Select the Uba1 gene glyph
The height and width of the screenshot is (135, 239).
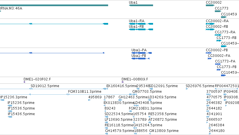click(x=141, y=5)
